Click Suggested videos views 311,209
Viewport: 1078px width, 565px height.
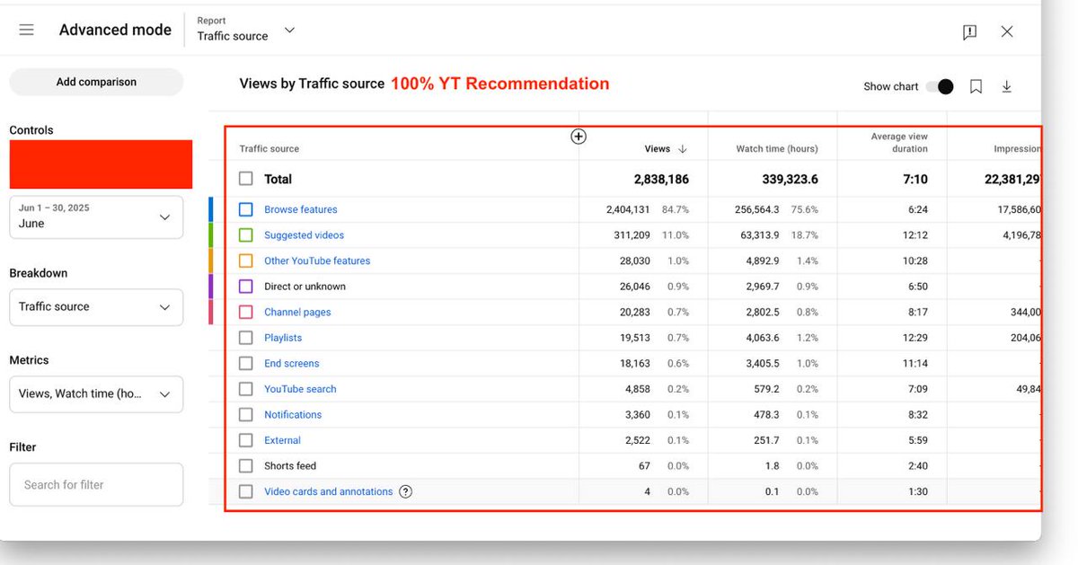(x=632, y=235)
